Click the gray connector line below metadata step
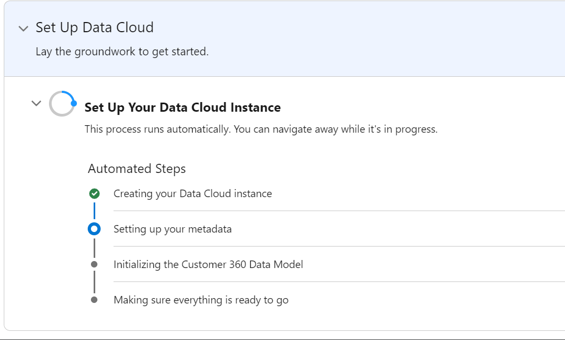Image resolution: width=565 pixels, height=340 pixels. click(x=94, y=248)
